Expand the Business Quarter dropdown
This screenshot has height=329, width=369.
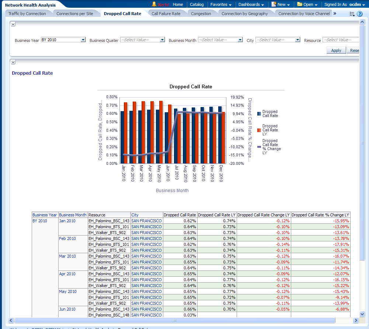[x=162, y=40]
